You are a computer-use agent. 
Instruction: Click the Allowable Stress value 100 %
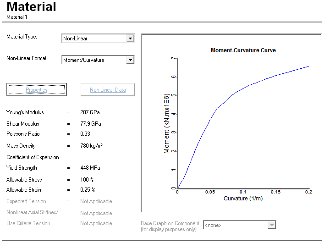87,180
